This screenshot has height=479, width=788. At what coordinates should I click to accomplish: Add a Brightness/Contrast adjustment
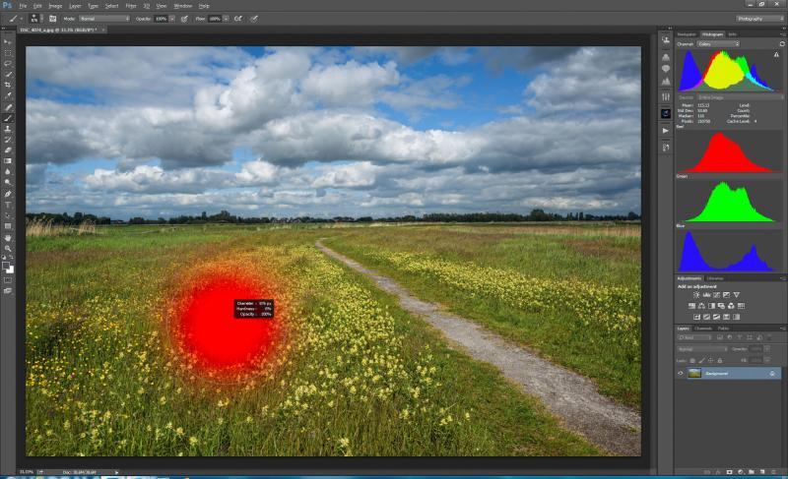coord(696,295)
